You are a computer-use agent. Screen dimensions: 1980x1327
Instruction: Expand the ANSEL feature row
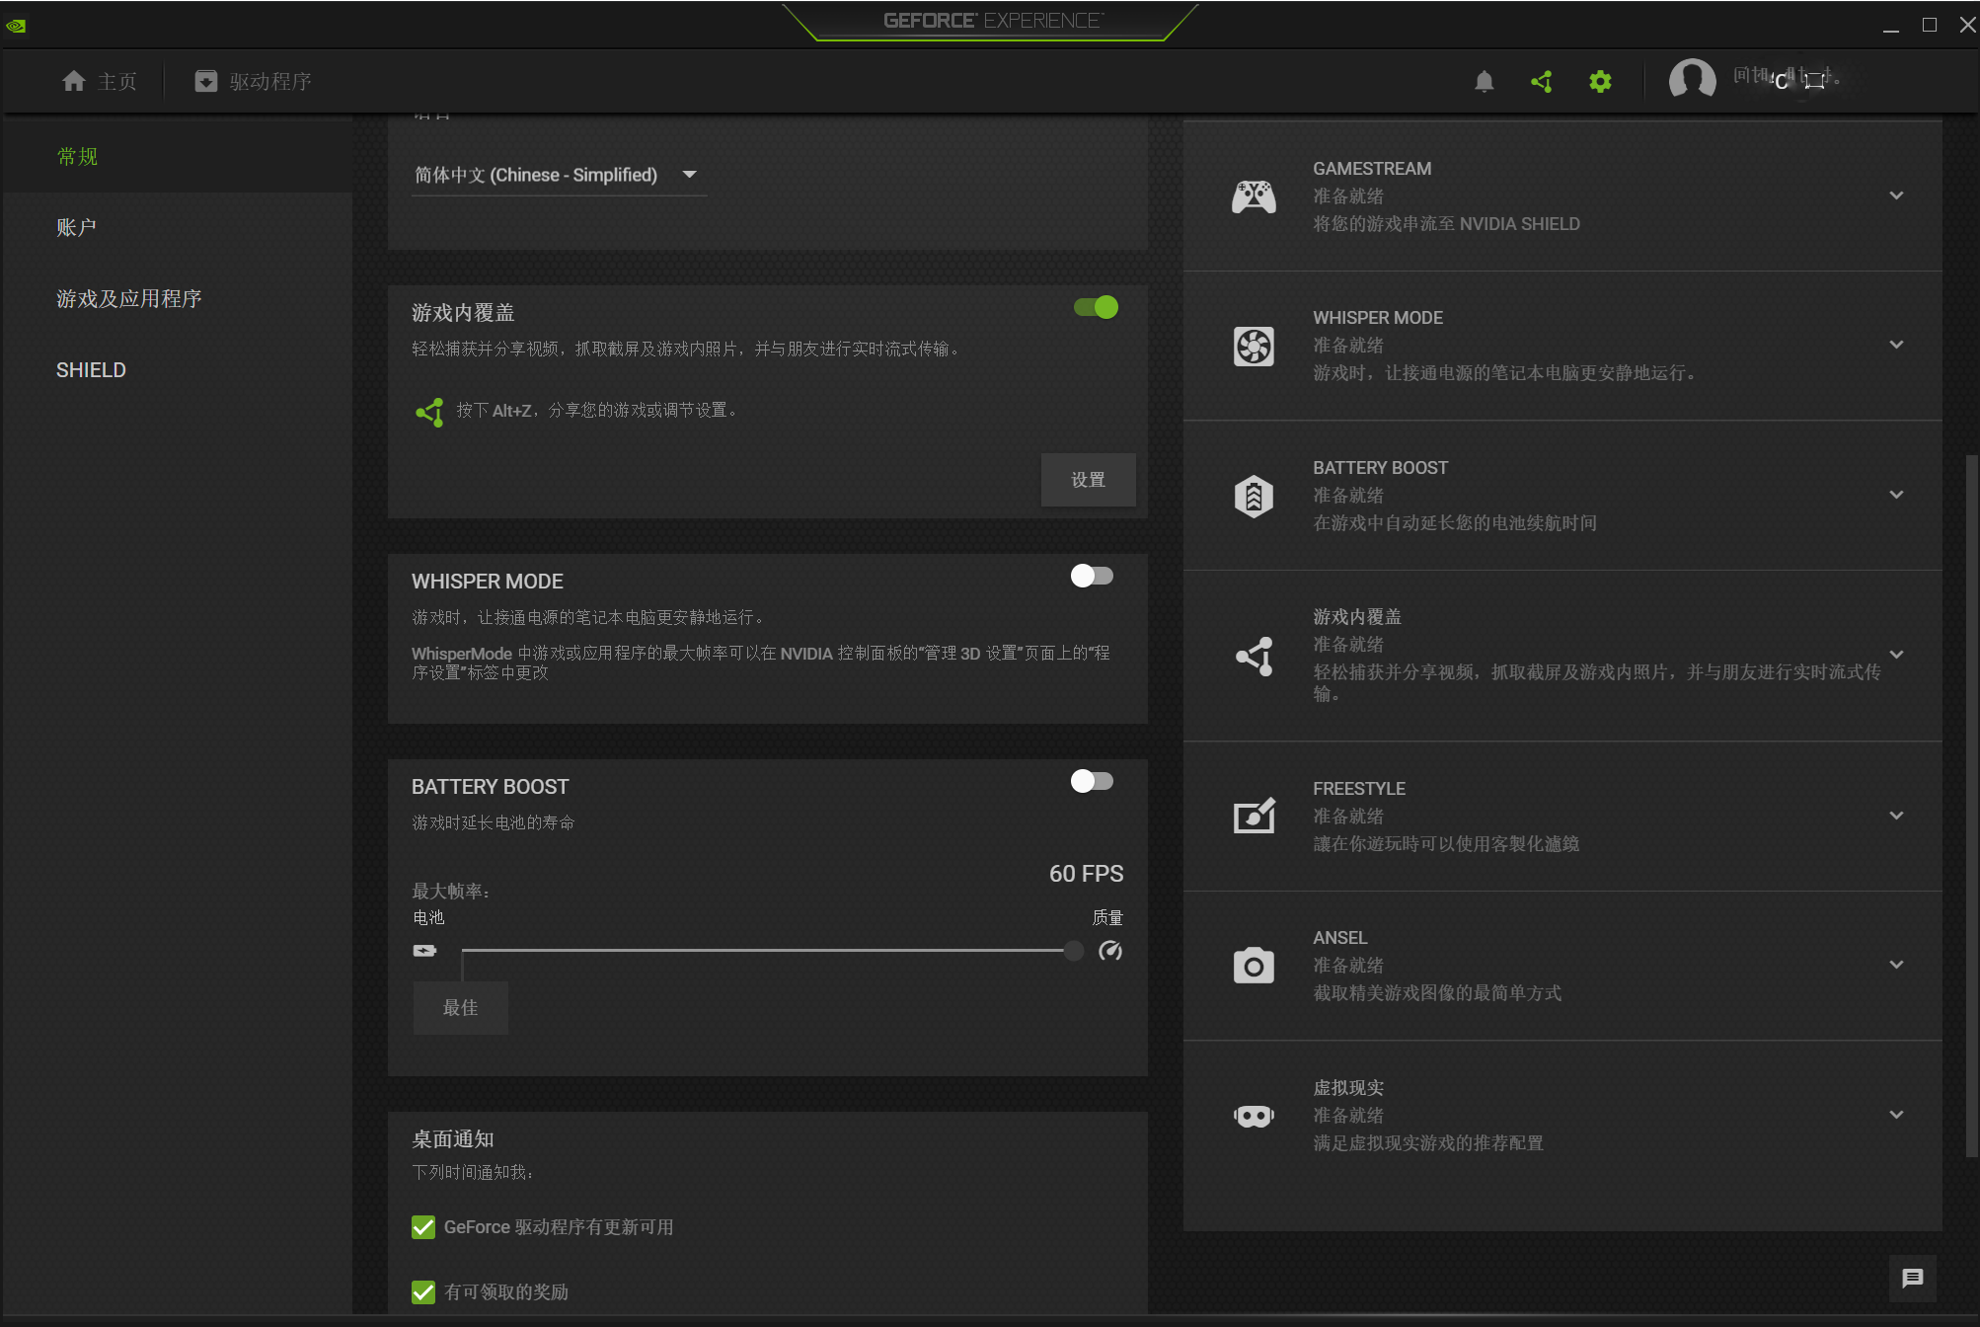(x=1896, y=965)
